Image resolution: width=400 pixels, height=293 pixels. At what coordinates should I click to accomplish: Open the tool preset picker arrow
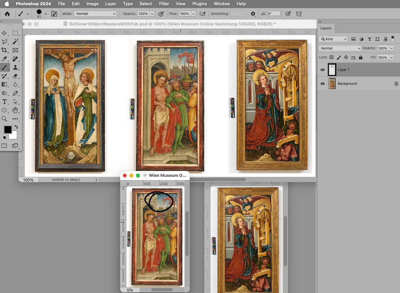point(28,14)
